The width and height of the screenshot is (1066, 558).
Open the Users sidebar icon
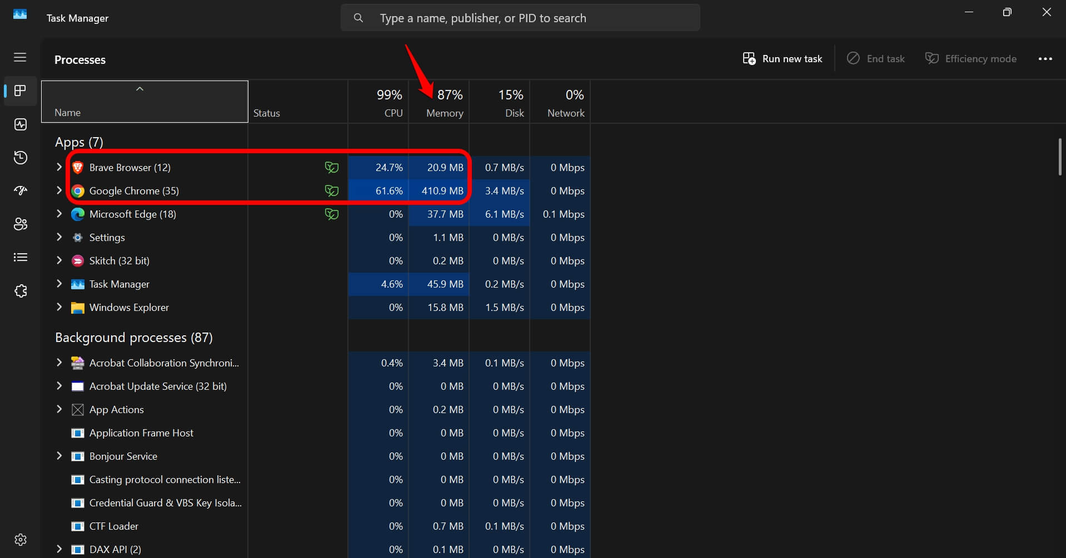21,224
